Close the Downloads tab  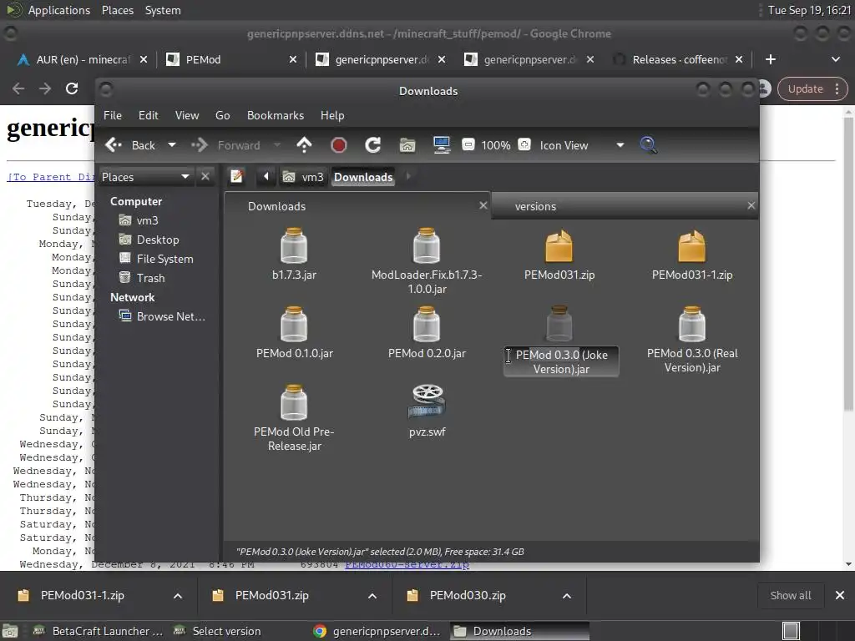click(x=483, y=205)
